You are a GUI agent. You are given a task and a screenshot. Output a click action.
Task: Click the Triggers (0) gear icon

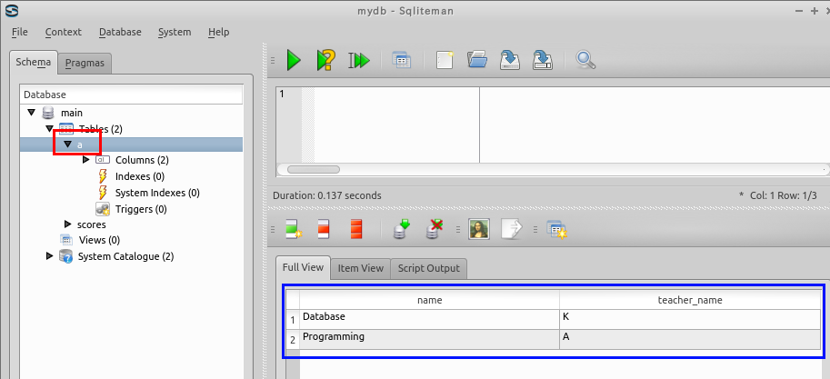click(x=102, y=209)
